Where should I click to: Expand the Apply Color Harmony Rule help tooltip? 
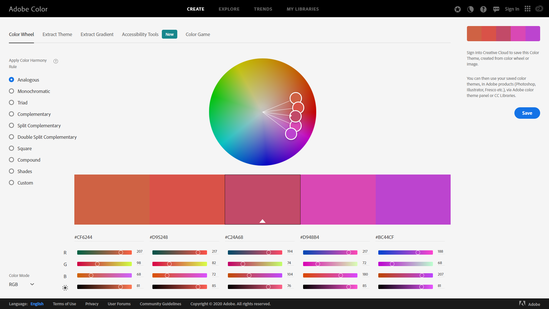55,61
